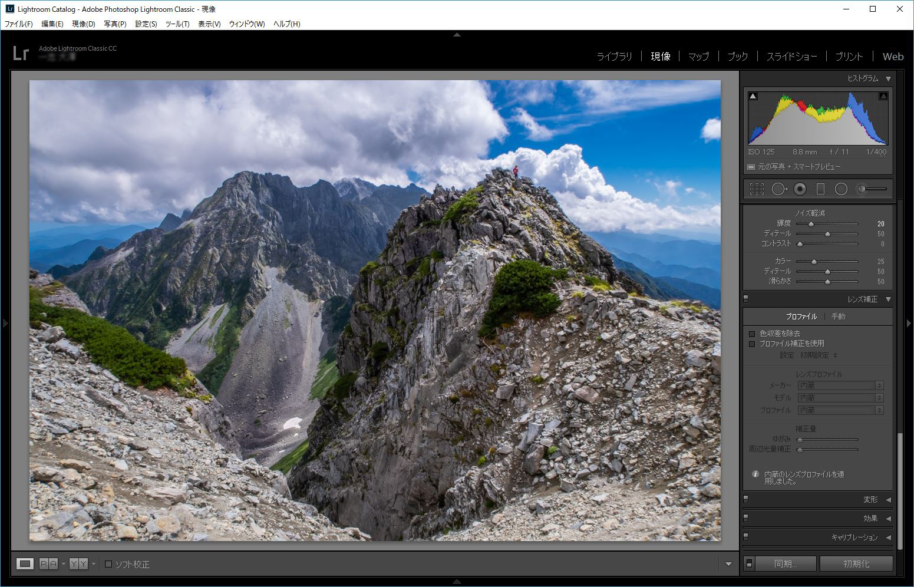This screenshot has width=914, height=587.
Task: Open the メーカー lens maker dropdown
Action: (x=841, y=385)
